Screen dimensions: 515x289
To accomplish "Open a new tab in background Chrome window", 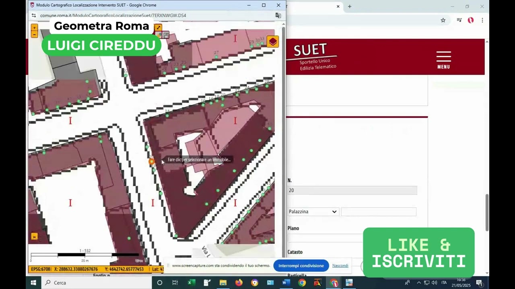I will coord(350,6).
